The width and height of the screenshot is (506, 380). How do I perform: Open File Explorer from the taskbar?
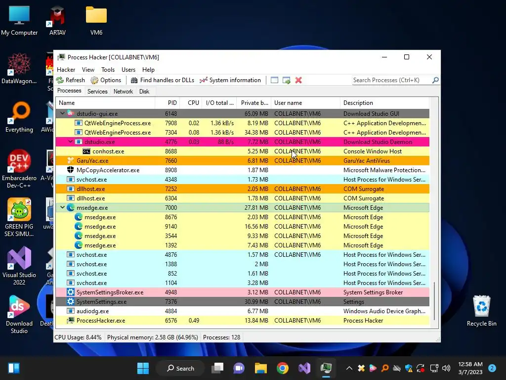click(x=261, y=368)
